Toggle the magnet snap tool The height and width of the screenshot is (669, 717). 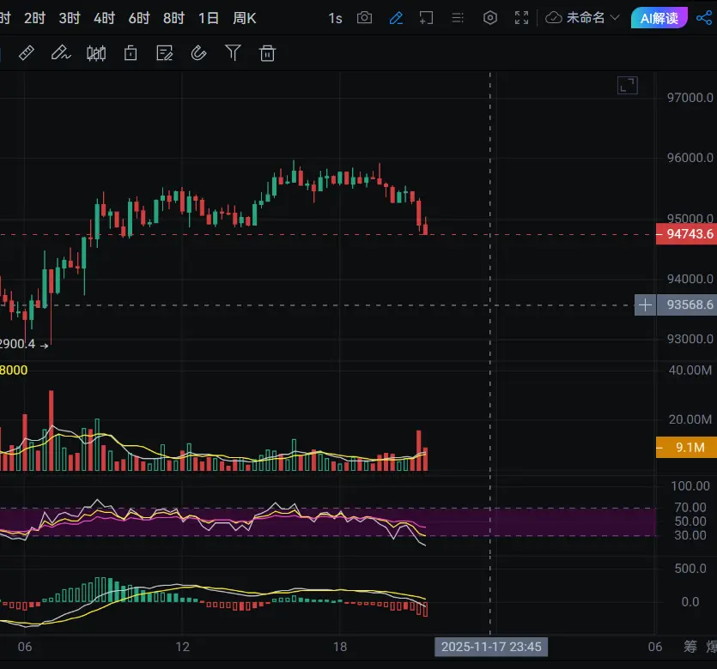[x=198, y=53]
